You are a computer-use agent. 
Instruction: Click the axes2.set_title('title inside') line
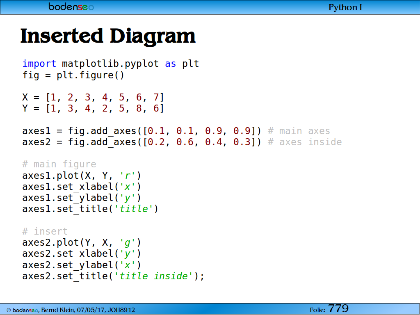(113, 276)
